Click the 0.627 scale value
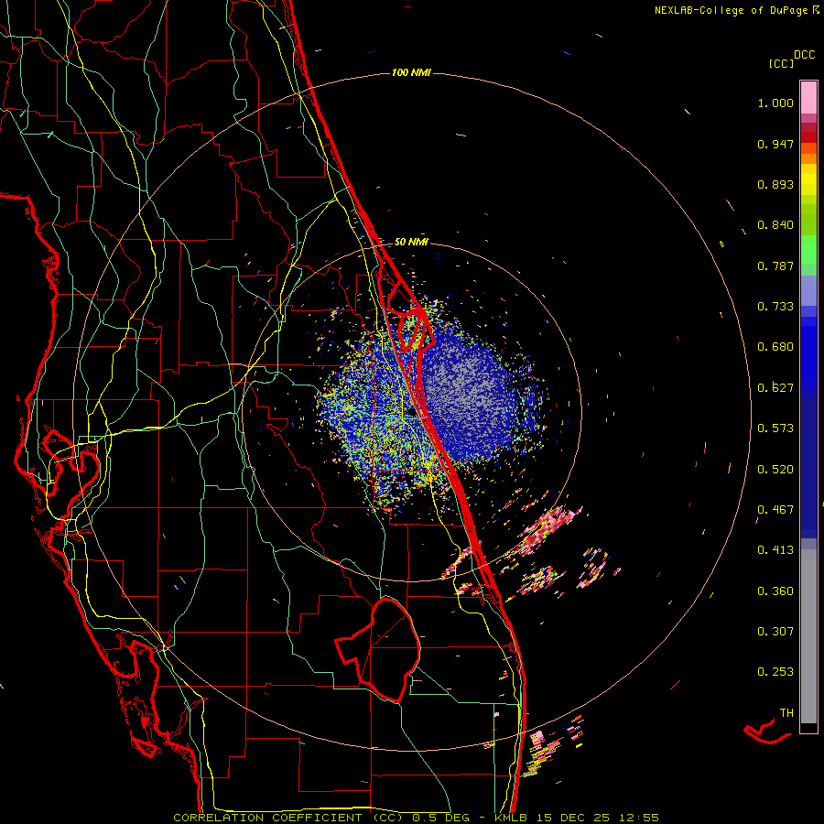This screenshot has height=824, width=824. [x=775, y=388]
